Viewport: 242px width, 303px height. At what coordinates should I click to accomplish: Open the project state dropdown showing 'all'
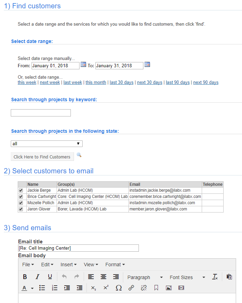(47, 144)
